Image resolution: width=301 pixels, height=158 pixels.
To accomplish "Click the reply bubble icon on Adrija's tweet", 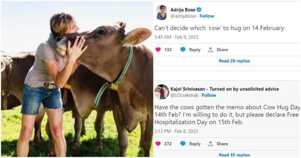I will point(183,50).
